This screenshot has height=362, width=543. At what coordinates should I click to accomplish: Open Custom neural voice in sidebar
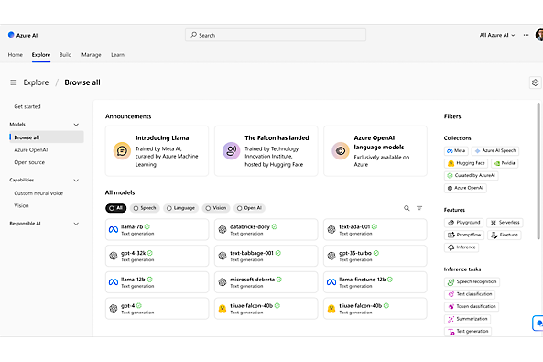click(x=38, y=193)
